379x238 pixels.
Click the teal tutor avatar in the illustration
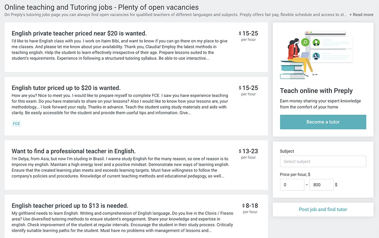(x=316, y=56)
